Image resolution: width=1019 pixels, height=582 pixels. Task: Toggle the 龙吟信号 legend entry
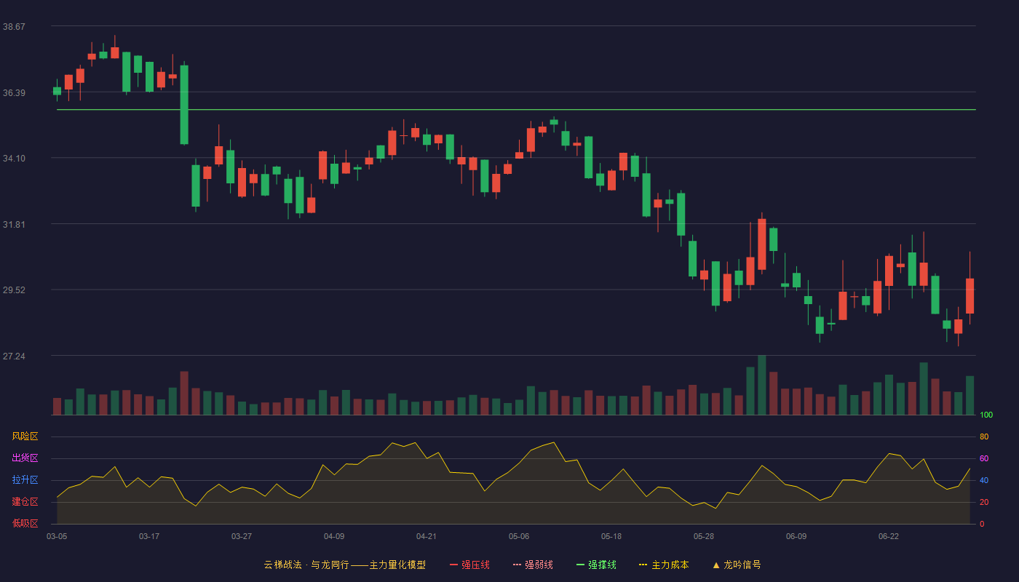click(x=736, y=565)
